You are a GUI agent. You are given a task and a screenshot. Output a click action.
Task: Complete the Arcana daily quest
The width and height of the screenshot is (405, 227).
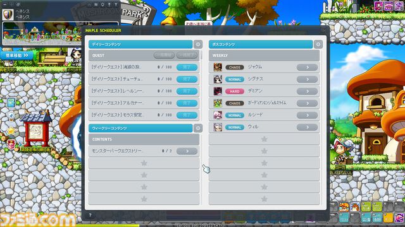187,103
